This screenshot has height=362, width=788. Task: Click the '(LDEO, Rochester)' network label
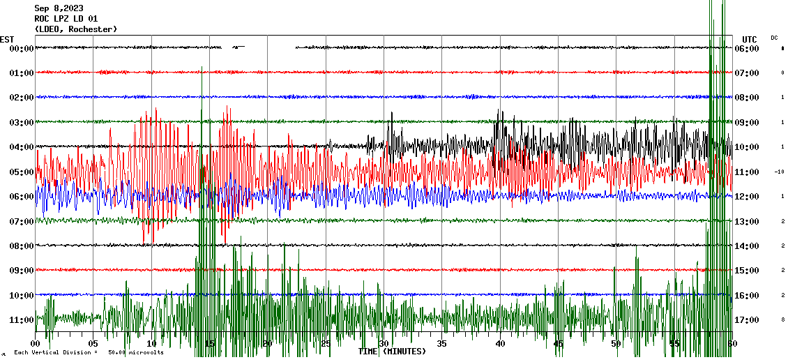75,29
